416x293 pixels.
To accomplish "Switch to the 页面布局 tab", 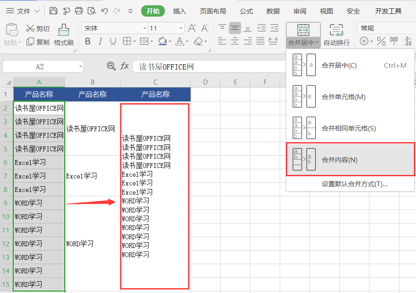I will pyautogui.click(x=213, y=11).
